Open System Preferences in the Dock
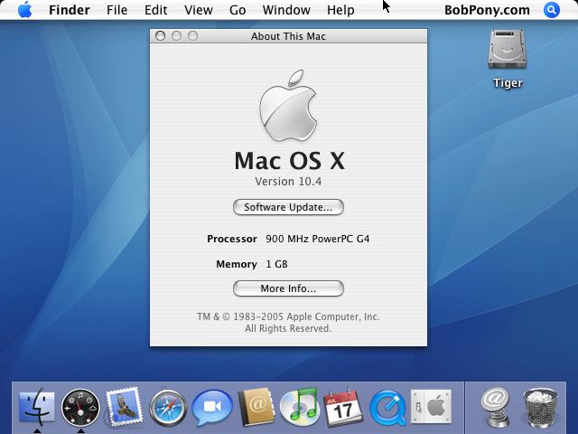Image resolution: width=578 pixels, height=434 pixels. click(x=430, y=407)
